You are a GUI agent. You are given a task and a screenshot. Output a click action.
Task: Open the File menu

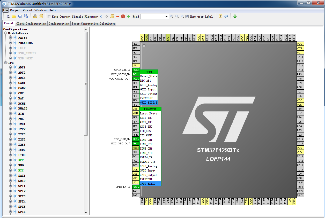point(6,10)
